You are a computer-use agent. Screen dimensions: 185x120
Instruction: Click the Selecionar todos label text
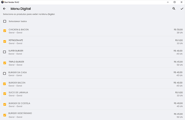click(18, 21)
